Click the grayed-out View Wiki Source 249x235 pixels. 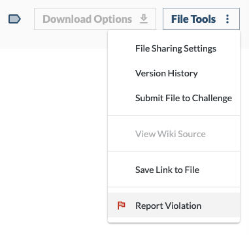174,134
